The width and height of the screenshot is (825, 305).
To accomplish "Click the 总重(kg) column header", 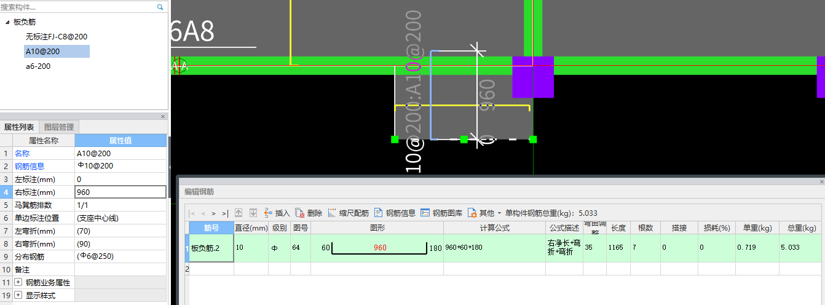I will pos(800,228).
